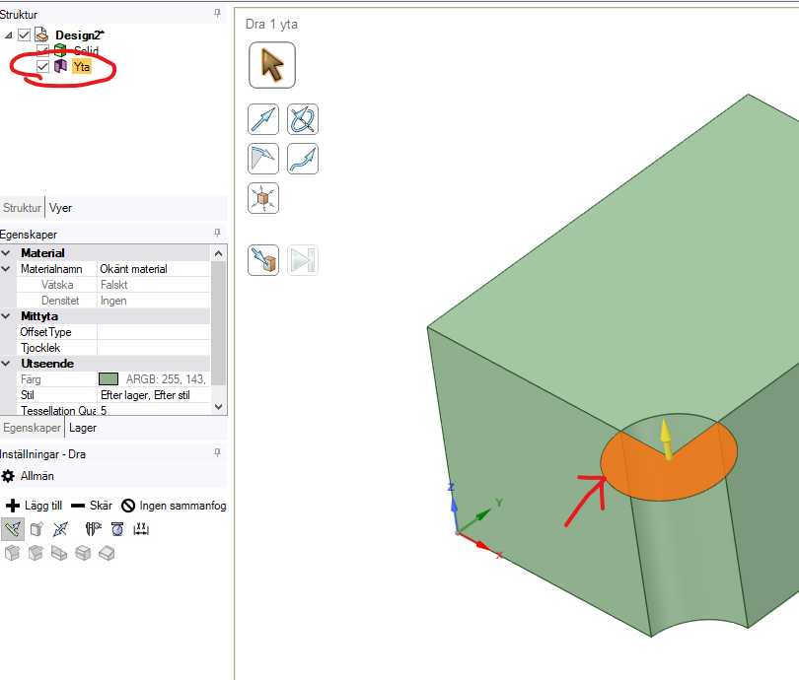Toggle visibility checkbox for Yta

[x=42, y=66]
